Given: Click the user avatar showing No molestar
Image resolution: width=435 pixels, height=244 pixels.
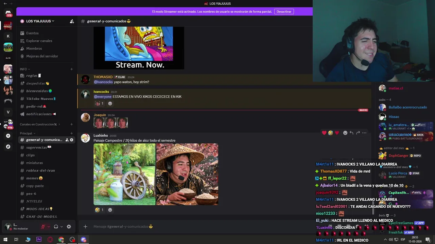Looking at the screenshot, I should (8, 226).
